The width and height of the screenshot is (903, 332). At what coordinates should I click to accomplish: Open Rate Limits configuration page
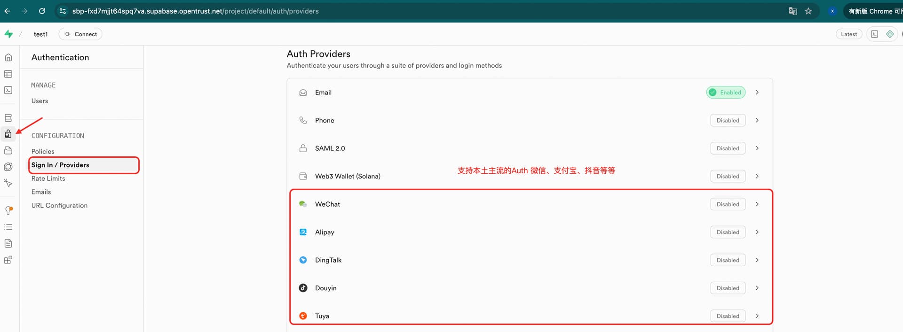[48, 178]
